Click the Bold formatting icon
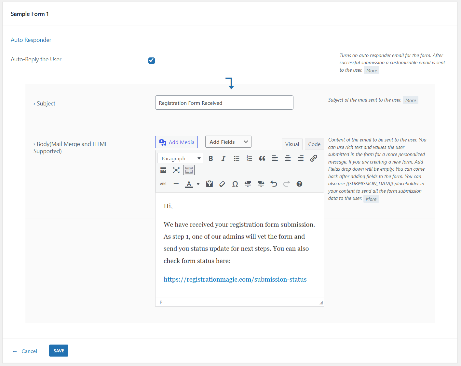Viewport: 461px width, 366px height. (211, 158)
